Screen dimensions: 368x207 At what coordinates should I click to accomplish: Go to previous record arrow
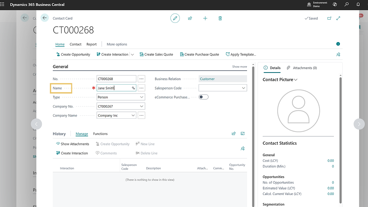click(36, 124)
